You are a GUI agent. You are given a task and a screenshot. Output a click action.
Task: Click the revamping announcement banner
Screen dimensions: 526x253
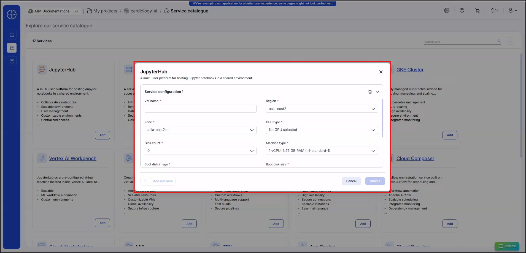pyautogui.click(x=262, y=4)
